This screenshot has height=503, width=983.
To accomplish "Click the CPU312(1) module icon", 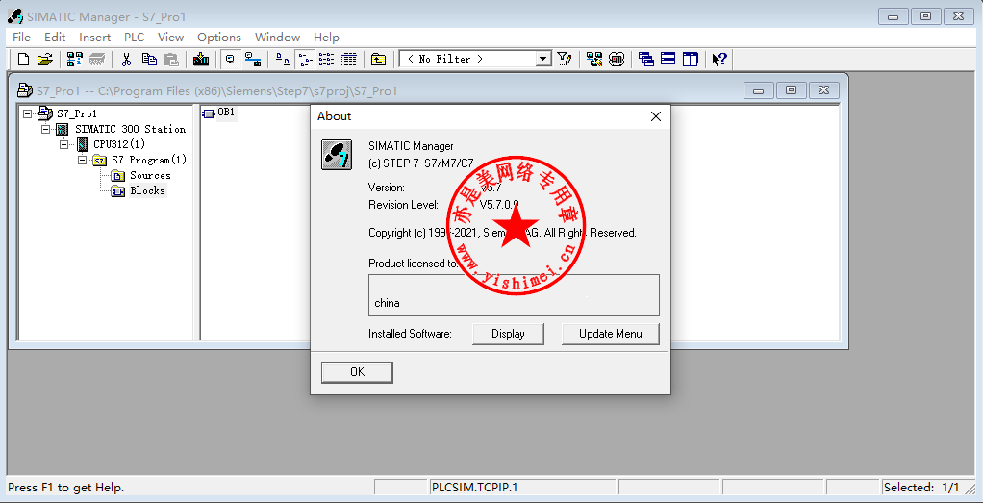I will click(x=83, y=144).
